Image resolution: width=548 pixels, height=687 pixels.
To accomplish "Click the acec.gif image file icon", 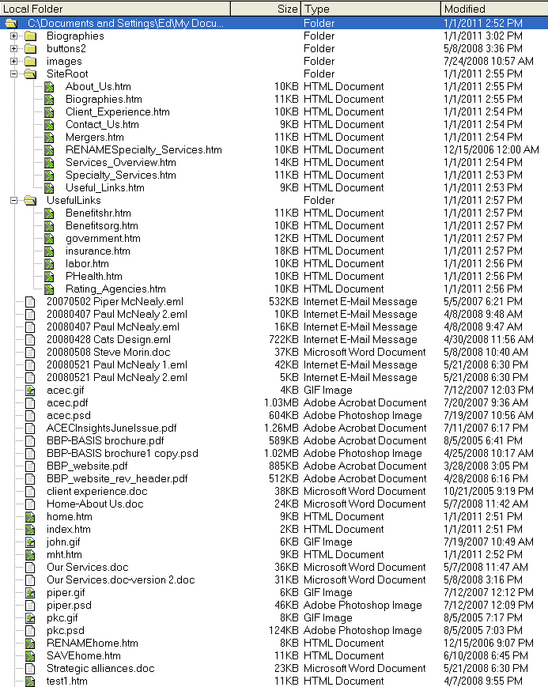I will click(30, 390).
